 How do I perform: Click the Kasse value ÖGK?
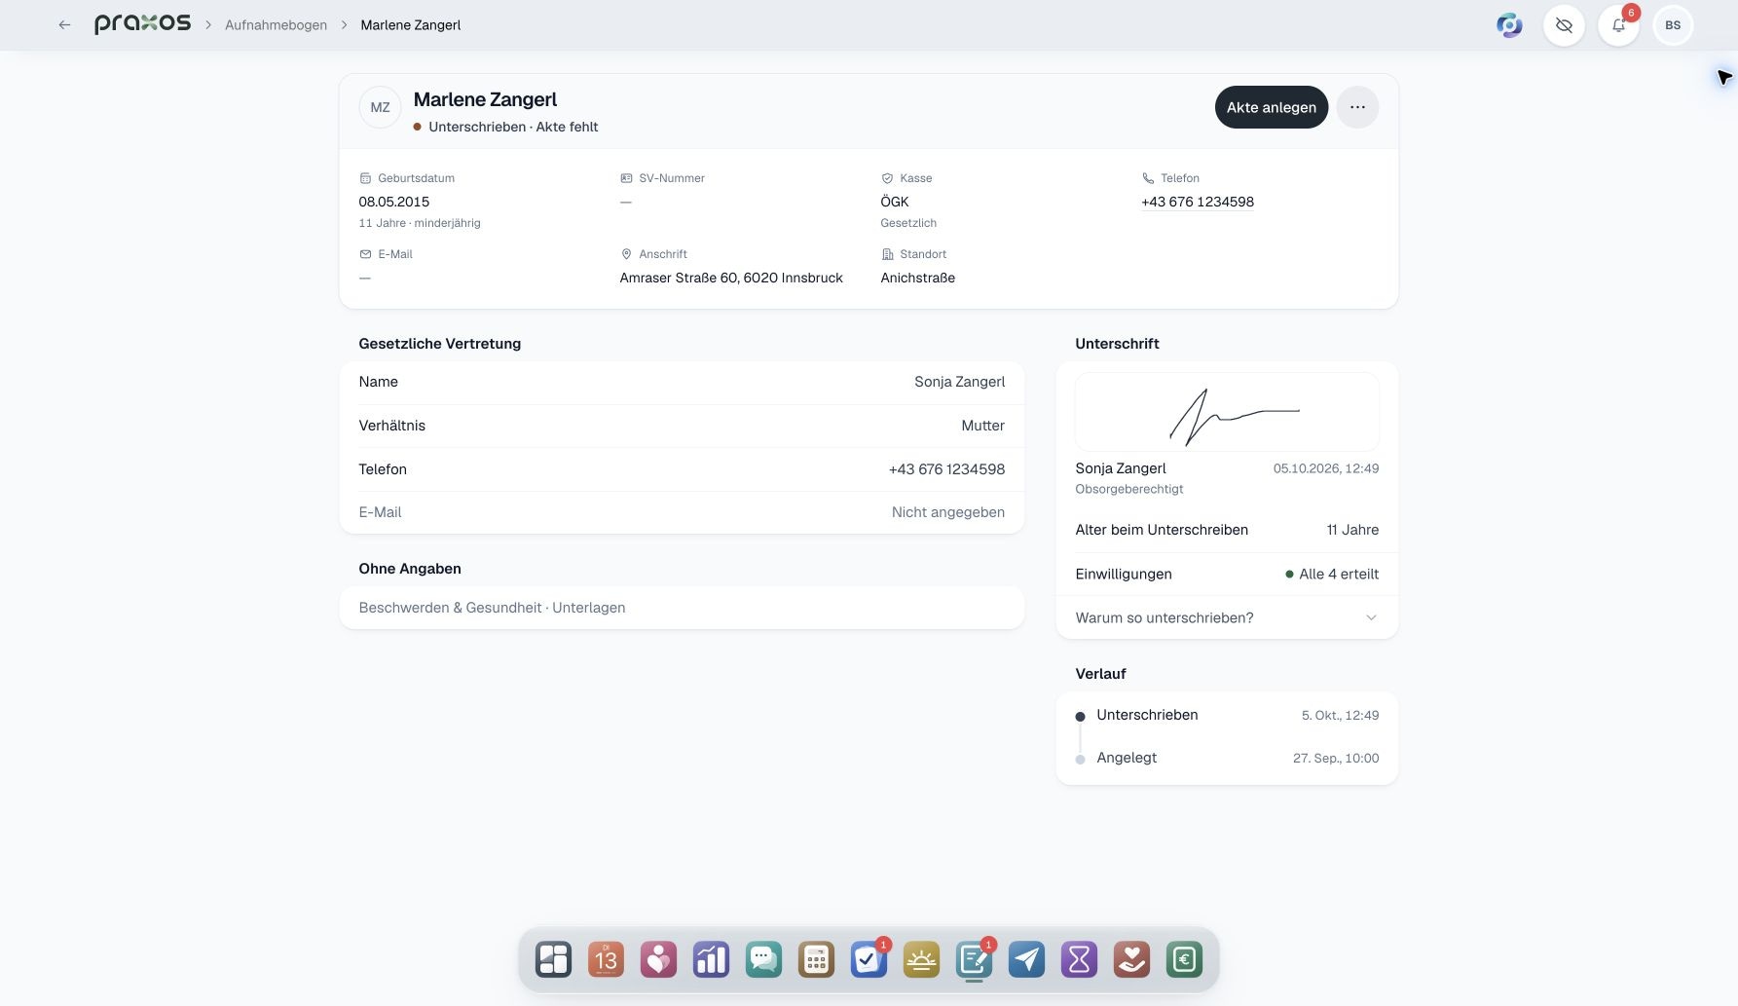coord(894,202)
